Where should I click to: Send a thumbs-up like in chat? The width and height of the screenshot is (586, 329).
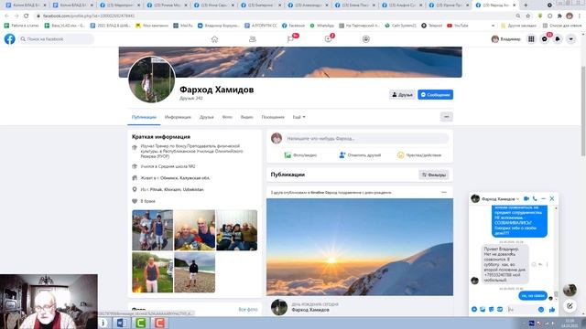[552, 309]
